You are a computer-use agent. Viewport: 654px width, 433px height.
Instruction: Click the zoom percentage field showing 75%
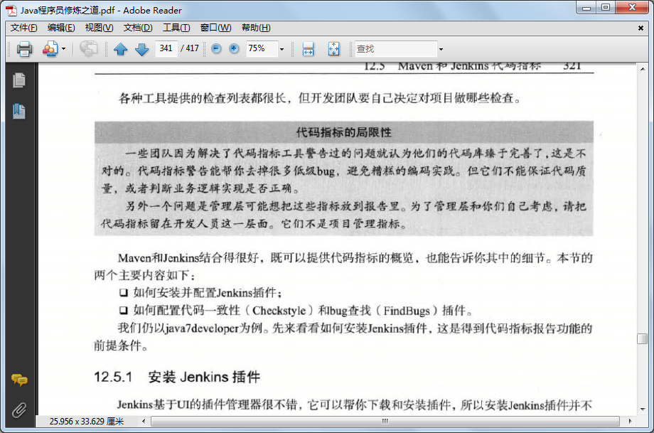[x=262, y=48]
